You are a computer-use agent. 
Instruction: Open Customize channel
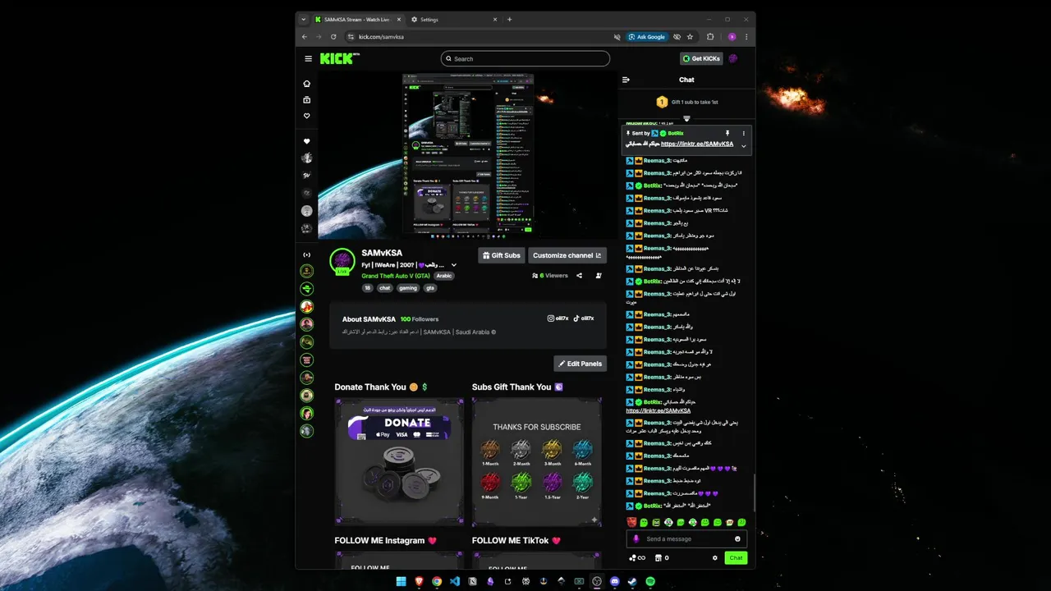(567, 255)
